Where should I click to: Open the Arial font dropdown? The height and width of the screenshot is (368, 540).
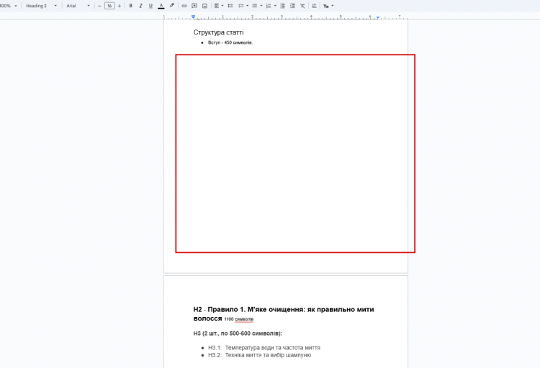(78, 6)
